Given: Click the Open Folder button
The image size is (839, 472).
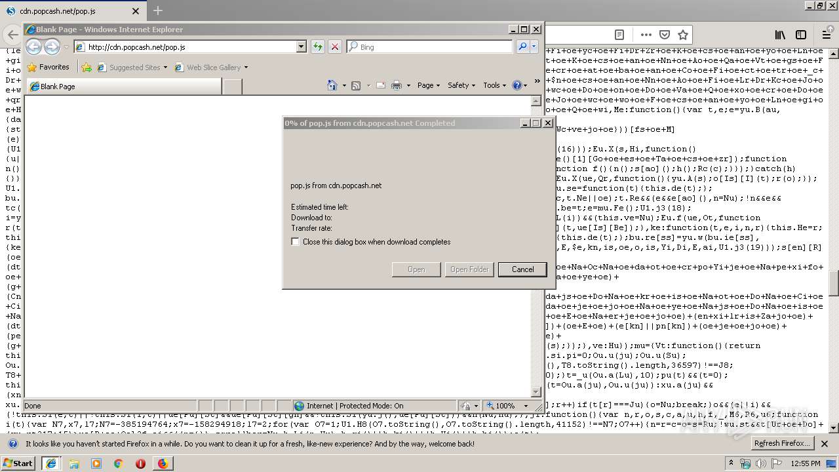Looking at the screenshot, I should (469, 269).
